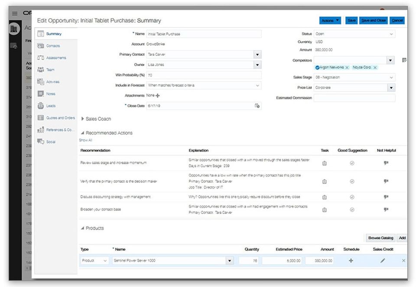416x287 pixels.
Task: Click the Add product button
Action: pyautogui.click(x=402, y=238)
